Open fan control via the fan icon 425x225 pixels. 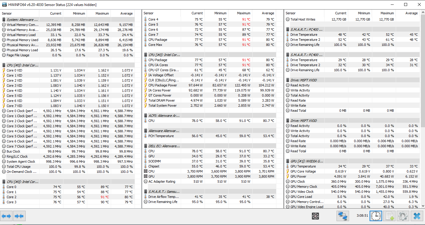[x=315, y=216]
